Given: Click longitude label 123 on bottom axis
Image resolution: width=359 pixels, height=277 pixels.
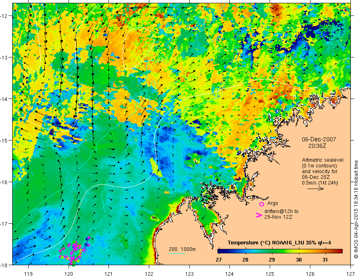Looking at the screenshot, I should (189, 274).
